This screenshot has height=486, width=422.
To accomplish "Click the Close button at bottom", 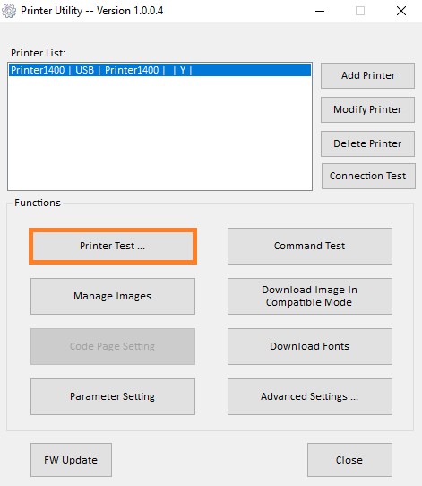I will click(349, 460).
